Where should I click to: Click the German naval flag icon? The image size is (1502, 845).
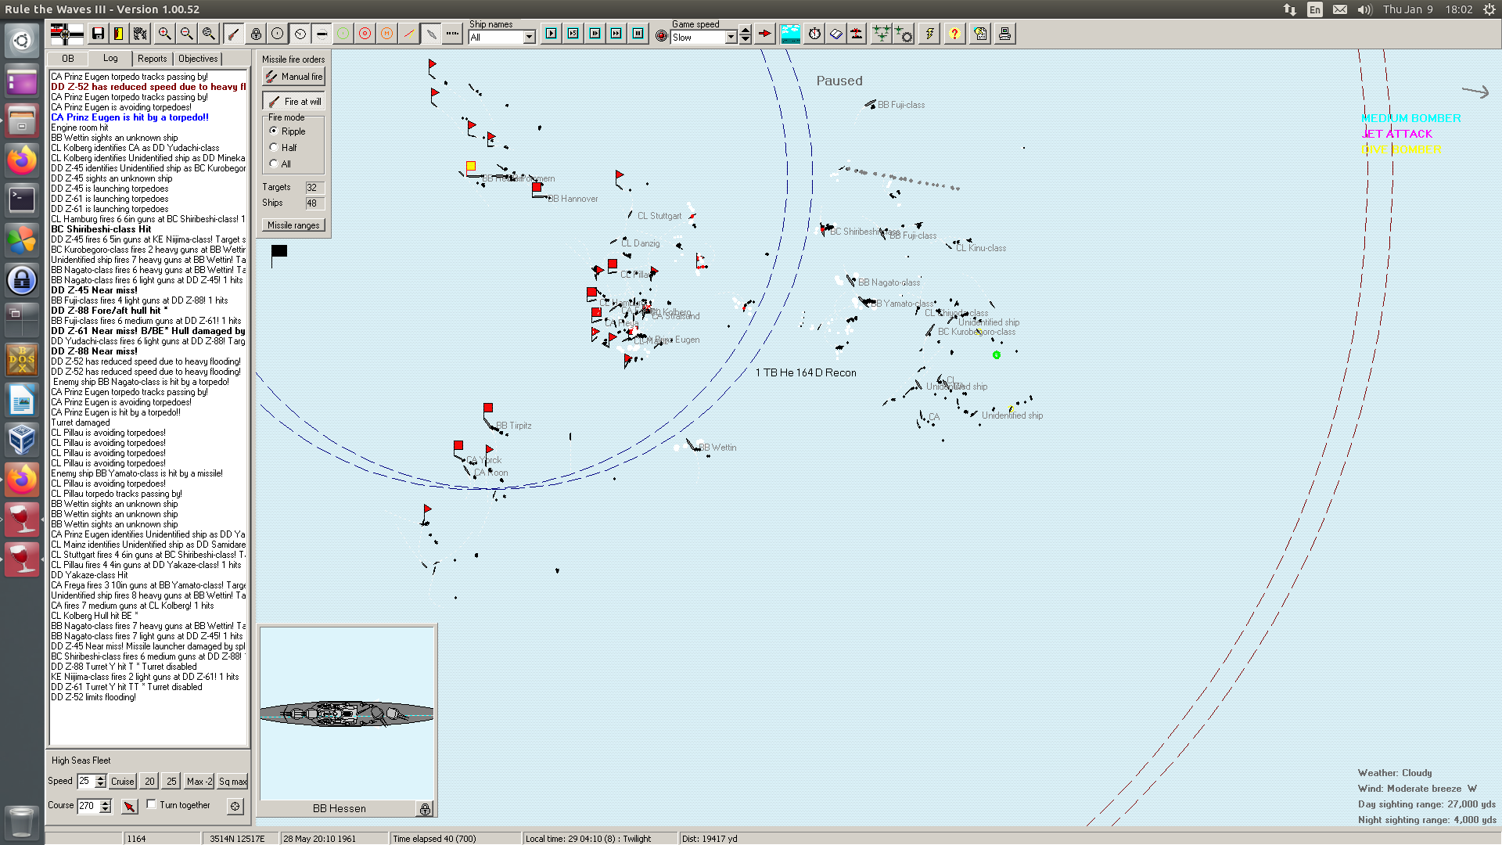66,34
